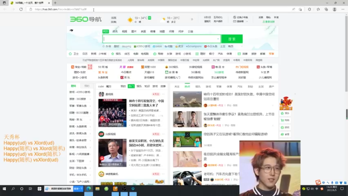
Task: Open Task View icon on taskbar
Action: [x=30, y=189]
